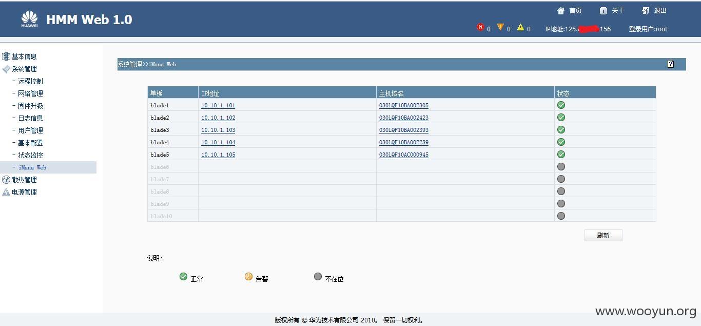Open 基本信息 in the sidebar

(x=24, y=56)
